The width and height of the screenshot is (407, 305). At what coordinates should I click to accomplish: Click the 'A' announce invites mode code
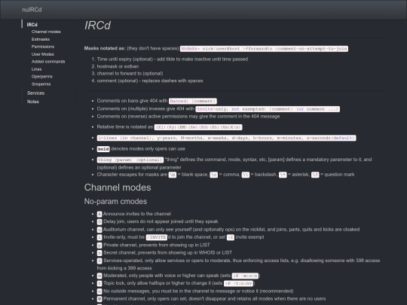click(x=99, y=214)
